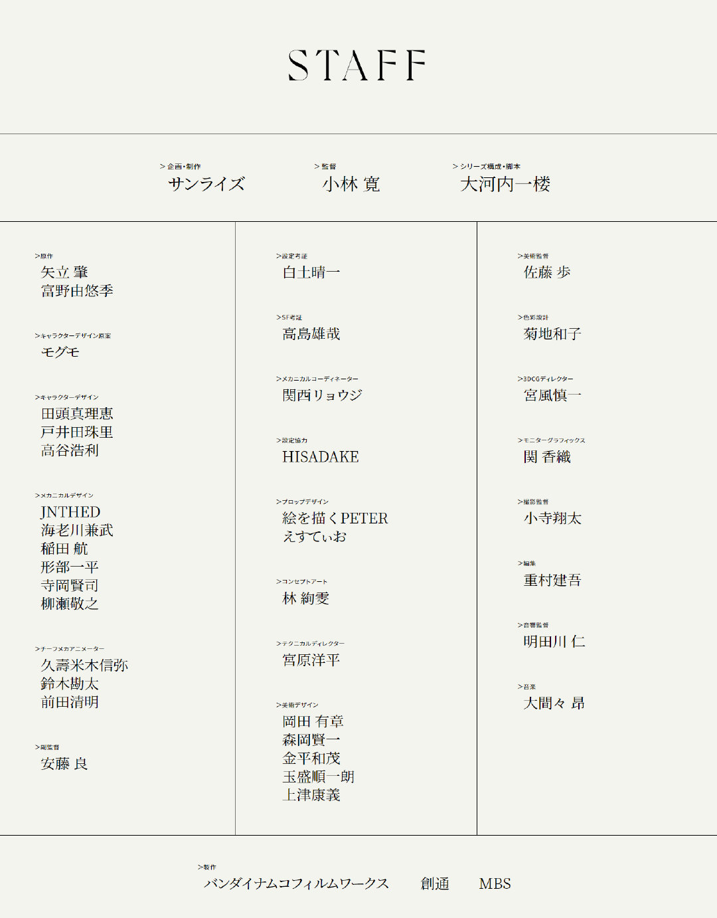
Task: Click character design draft モグモ
Action: (60, 352)
